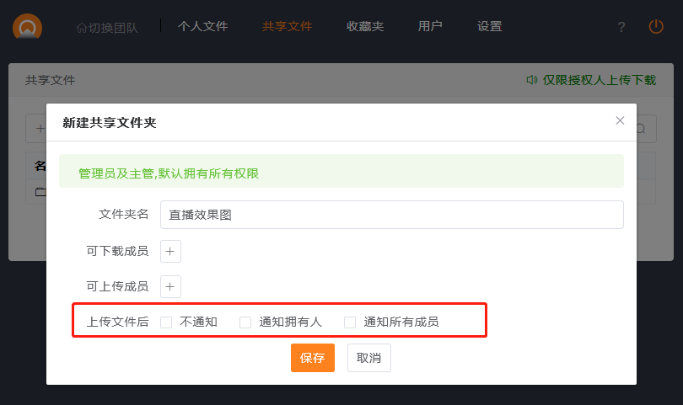Tick the 通知所有成员 checkbox

350,322
